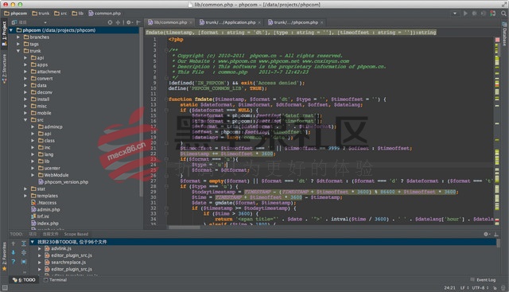Go to previous TODO with up arrow
Image resolution: width=509 pixels, height=292 pixels.
tap(14, 243)
